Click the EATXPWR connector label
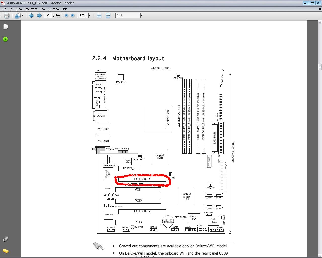 [215, 138]
